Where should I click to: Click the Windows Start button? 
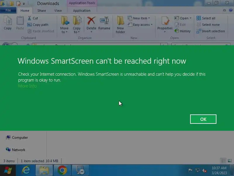(x=8, y=170)
